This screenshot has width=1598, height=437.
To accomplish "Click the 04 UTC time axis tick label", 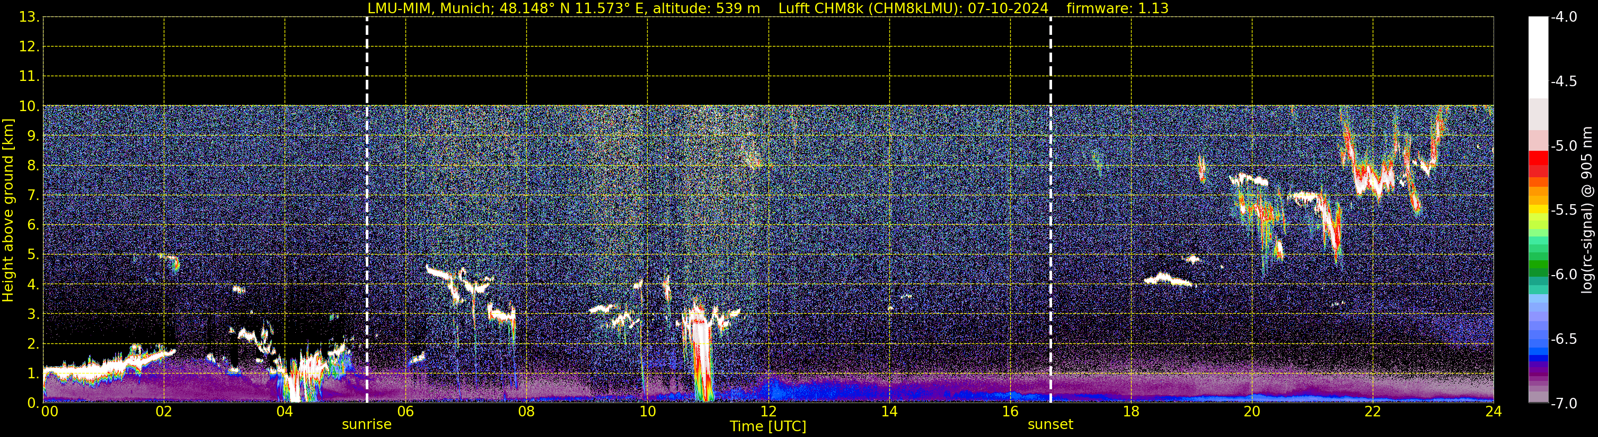I will click(285, 412).
